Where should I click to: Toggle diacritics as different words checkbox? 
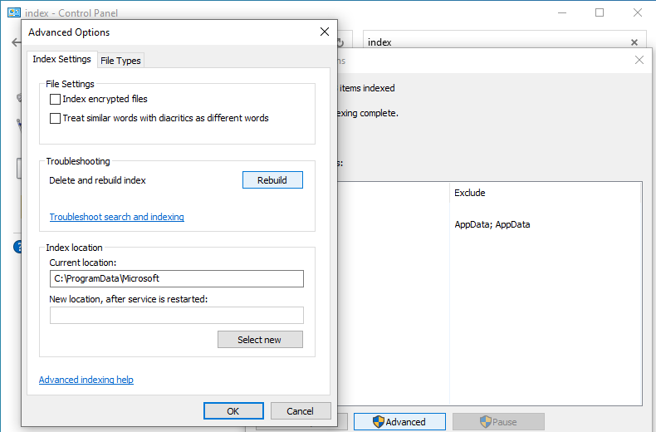coord(56,118)
